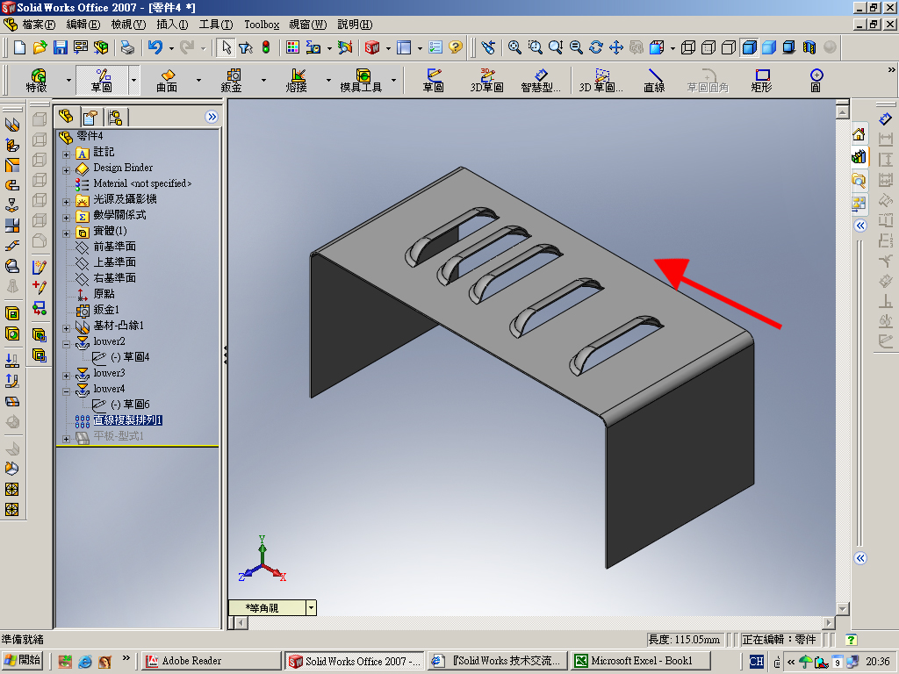Screen dimensions: 899x674
Task: Open the 工具(T) menu
Action: (216, 25)
